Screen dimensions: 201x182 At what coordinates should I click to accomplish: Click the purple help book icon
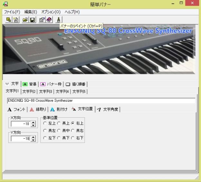(x=49, y=20)
